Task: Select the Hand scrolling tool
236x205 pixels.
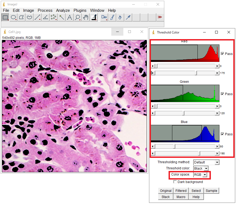Action: pos(86,17)
